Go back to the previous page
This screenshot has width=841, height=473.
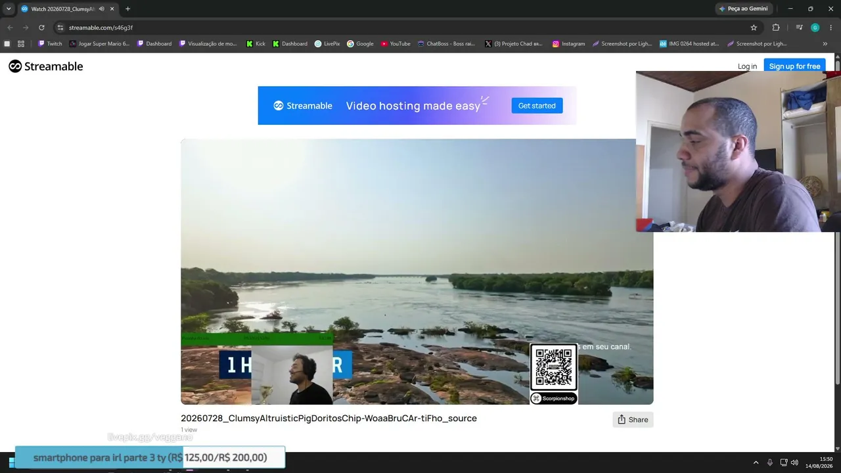tap(10, 28)
